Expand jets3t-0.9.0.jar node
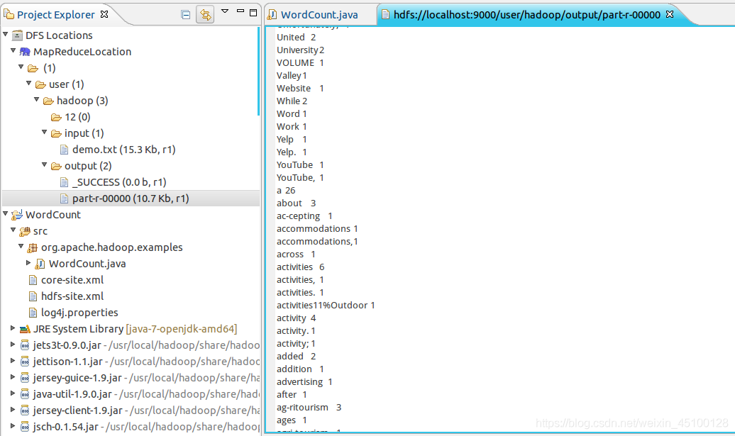 13,345
